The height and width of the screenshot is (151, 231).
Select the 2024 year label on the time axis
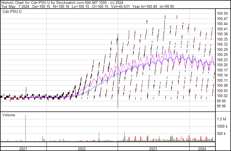coord(202,149)
